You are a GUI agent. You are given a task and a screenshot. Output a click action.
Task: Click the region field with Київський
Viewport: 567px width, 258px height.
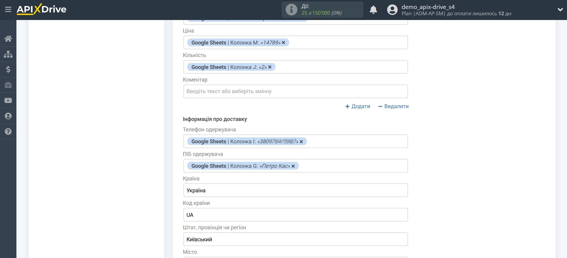295,239
